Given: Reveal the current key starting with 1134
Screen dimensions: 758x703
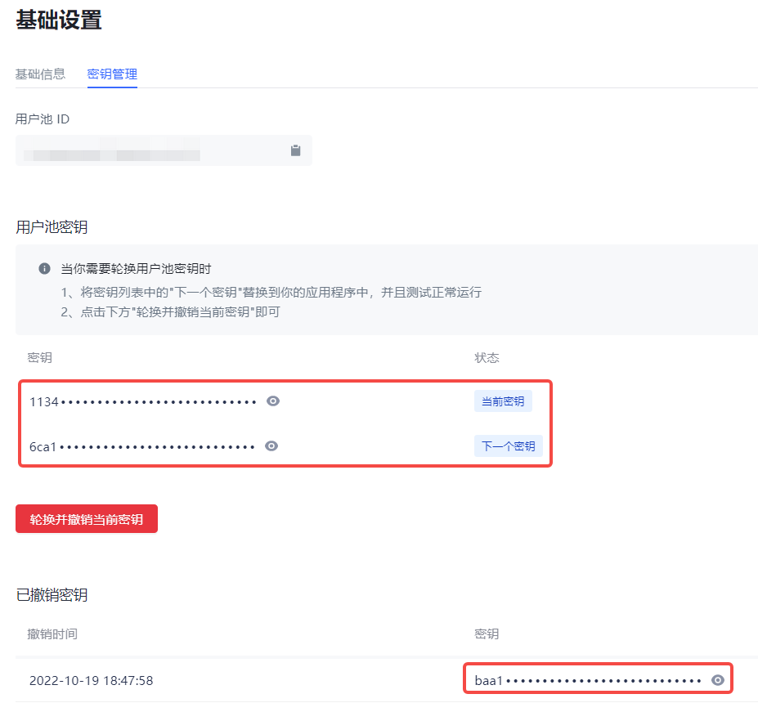Looking at the screenshot, I should coord(274,401).
